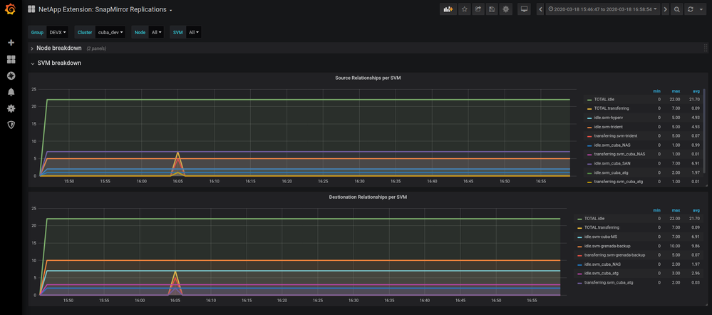Image resolution: width=712 pixels, height=315 pixels.
Task: Click the Create plus icon in sidebar
Action: pyautogui.click(x=11, y=43)
